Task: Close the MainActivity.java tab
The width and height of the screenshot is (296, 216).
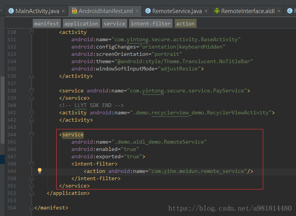Action: (x=64, y=11)
